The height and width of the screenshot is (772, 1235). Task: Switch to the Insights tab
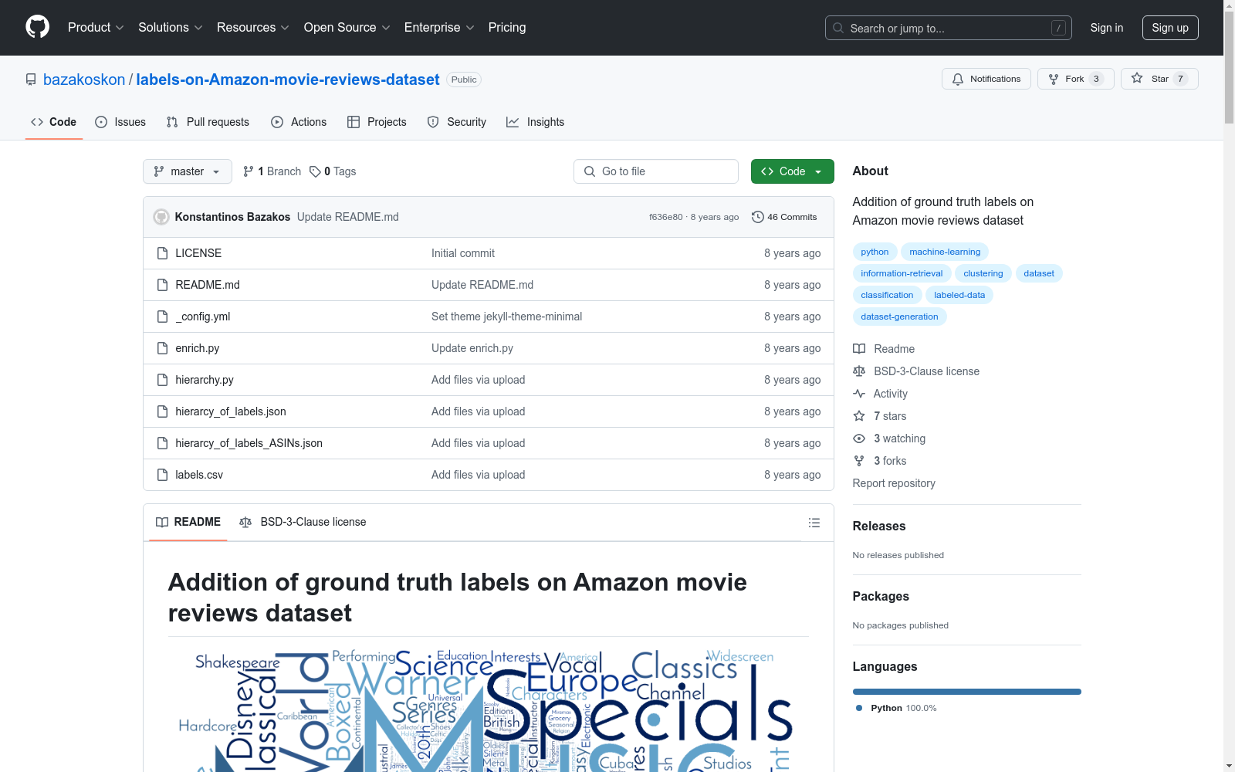coord(536,122)
